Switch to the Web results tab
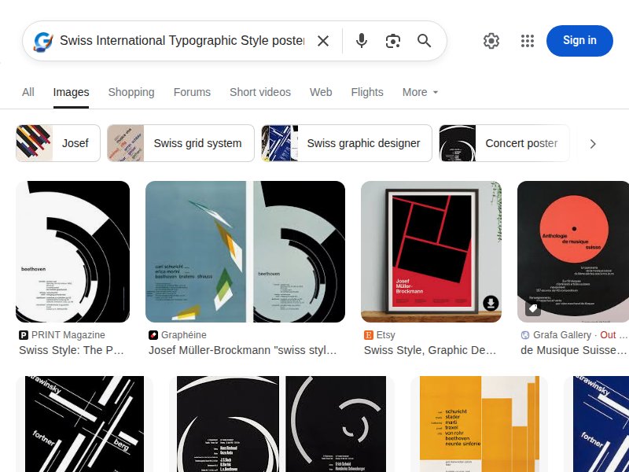The width and height of the screenshot is (629, 472). [x=321, y=92]
